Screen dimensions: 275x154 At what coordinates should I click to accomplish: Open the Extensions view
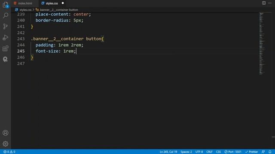tap(6, 48)
